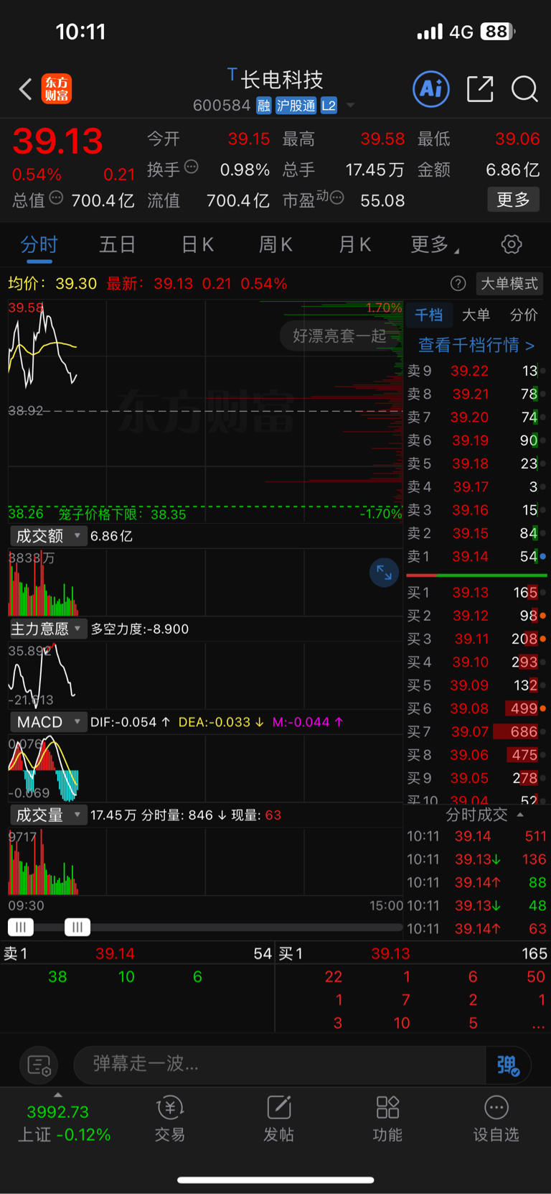The height and width of the screenshot is (1194, 551).
Task: Switch to 周K tab
Action: click(275, 245)
